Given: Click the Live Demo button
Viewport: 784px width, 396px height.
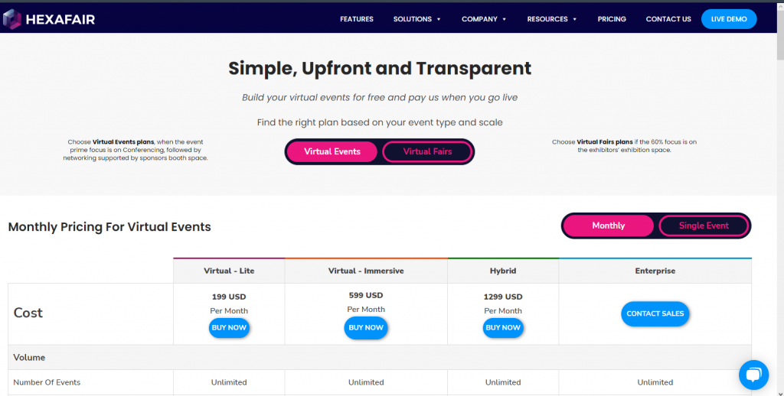Looking at the screenshot, I should pos(729,19).
